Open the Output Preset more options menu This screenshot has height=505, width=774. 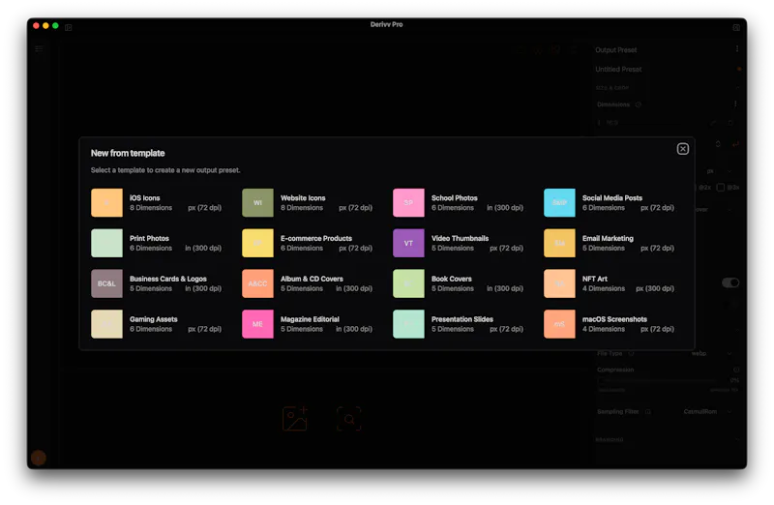tap(737, 49)
